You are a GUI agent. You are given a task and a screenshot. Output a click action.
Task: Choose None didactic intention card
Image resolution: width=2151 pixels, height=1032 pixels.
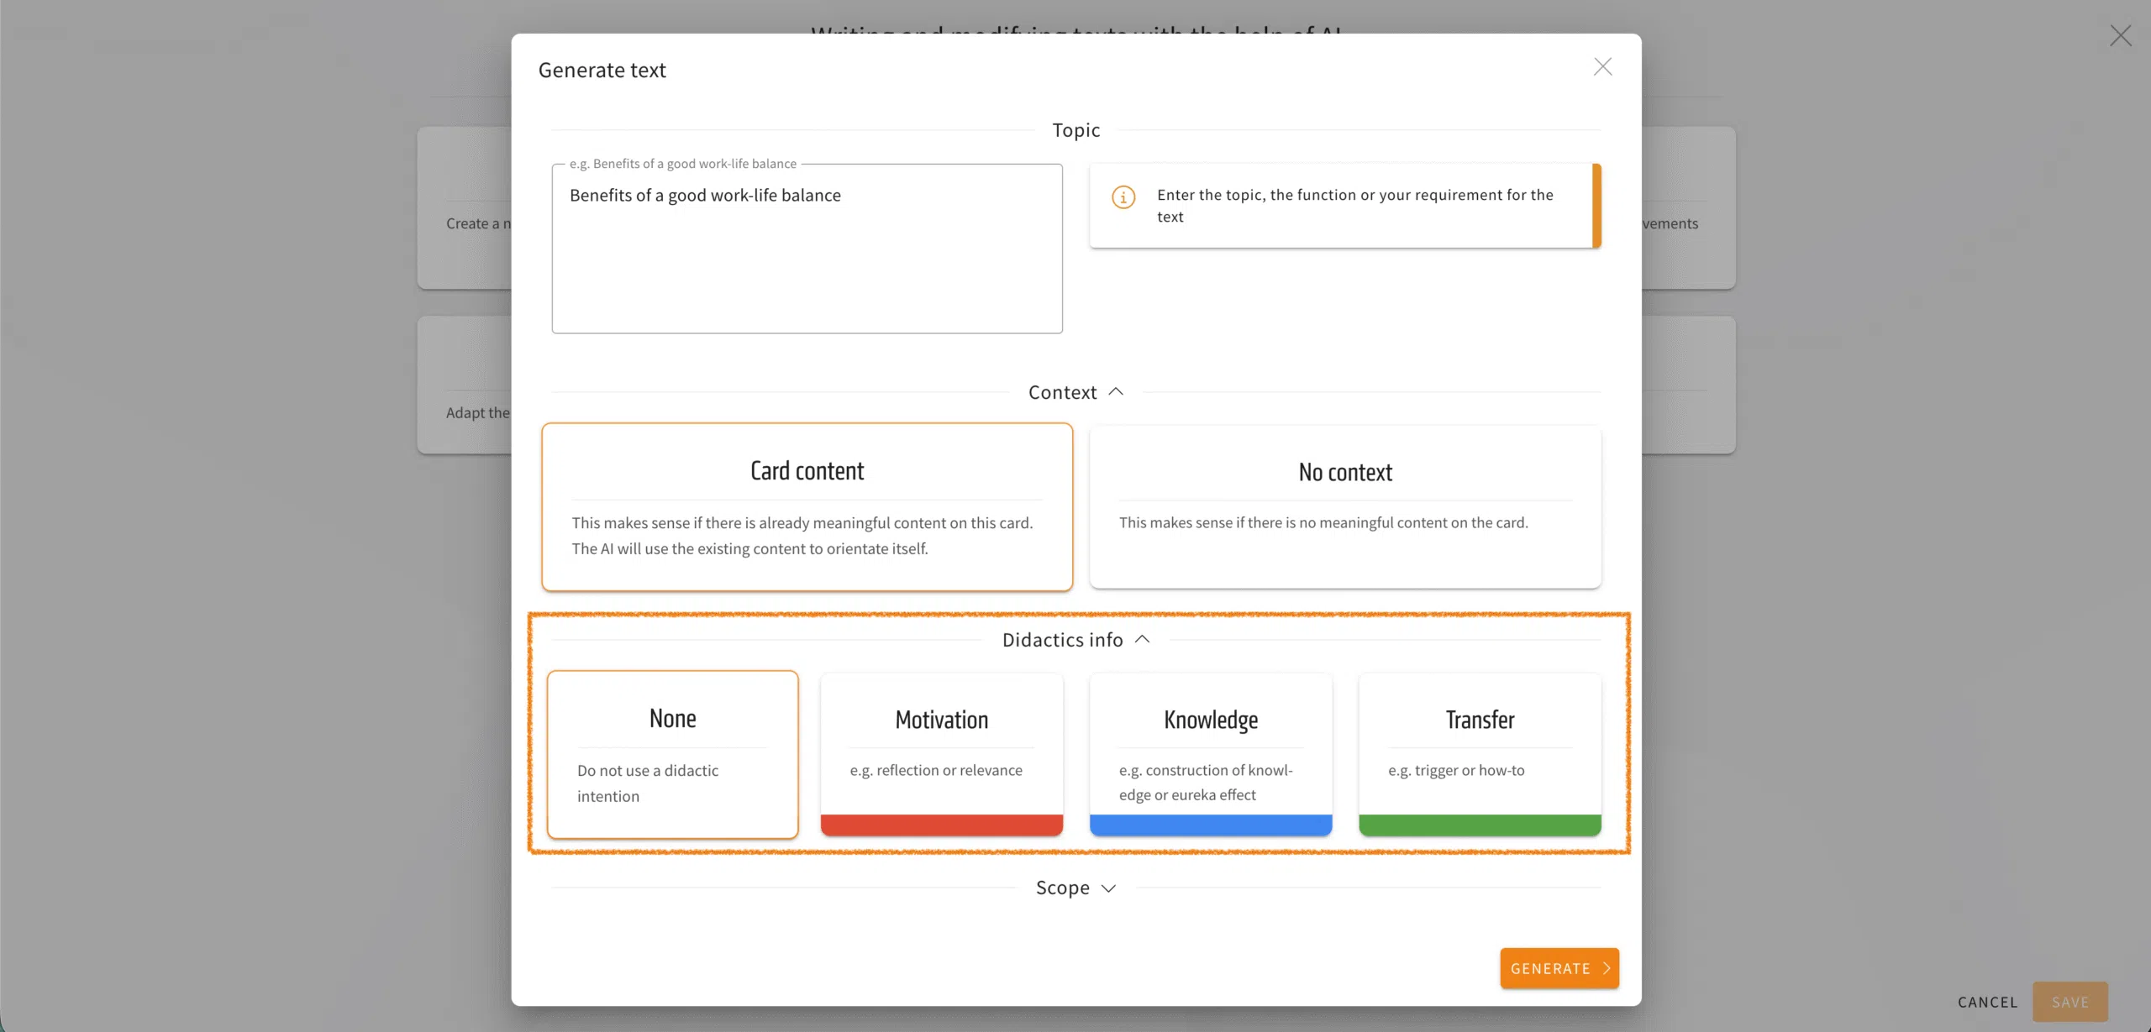(x=672, y=753)
